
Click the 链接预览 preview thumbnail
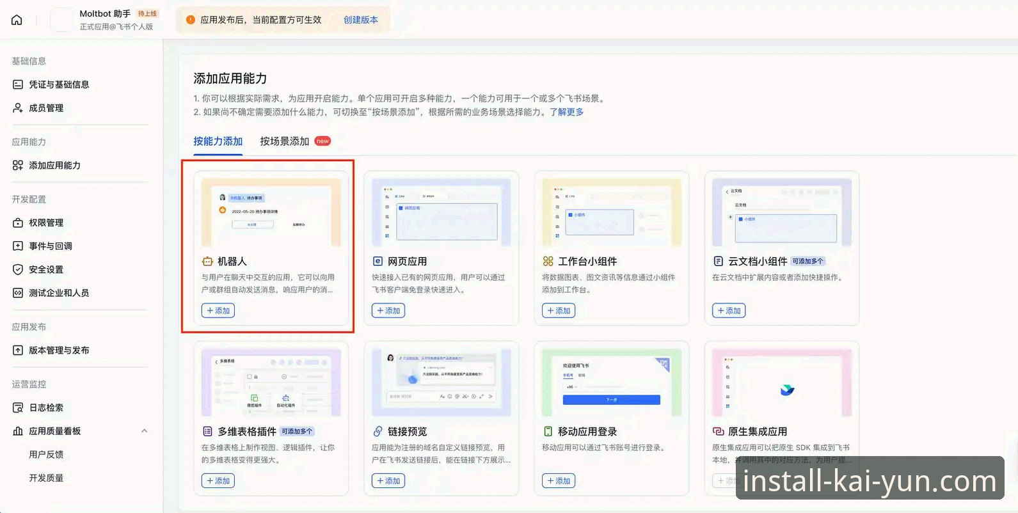[441, 383]
